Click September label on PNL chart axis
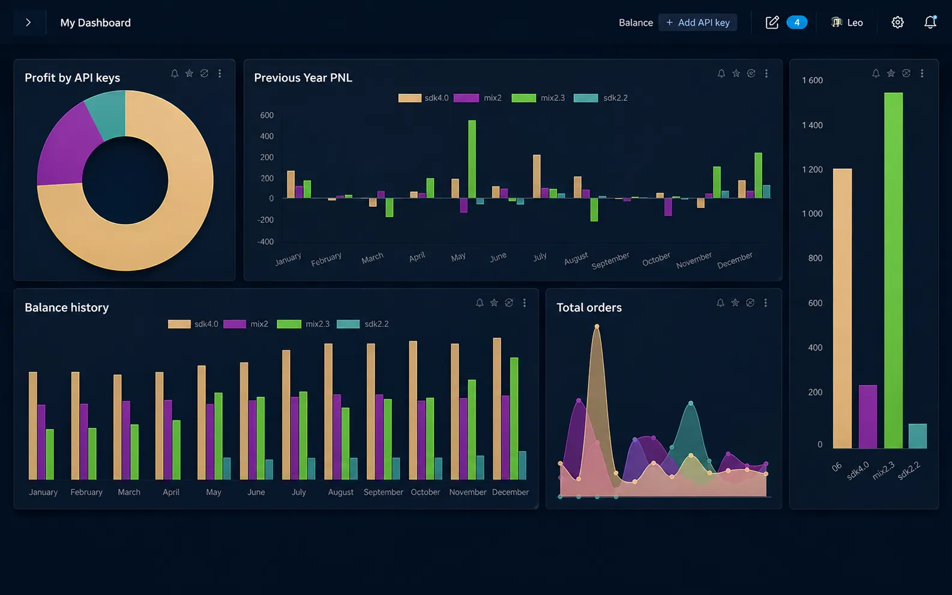 (610, 260)
